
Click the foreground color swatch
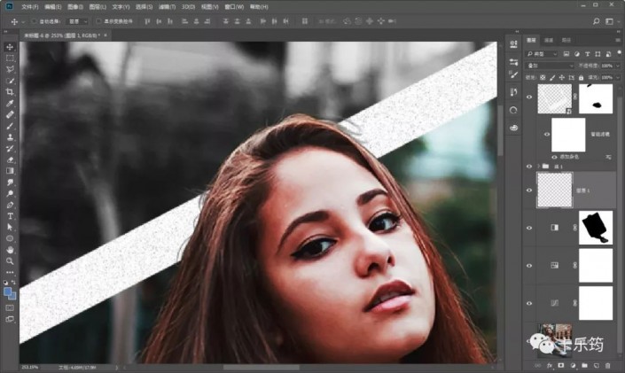click(x=8, y=291)
